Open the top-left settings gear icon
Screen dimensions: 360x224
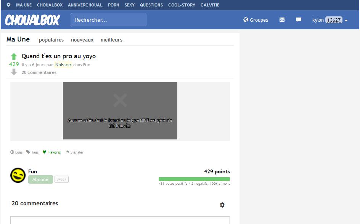[x=8, y=5]
